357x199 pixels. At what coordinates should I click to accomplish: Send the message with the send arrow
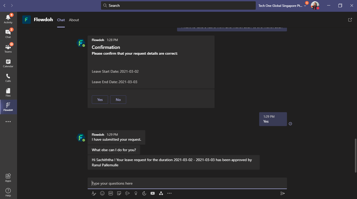(283, 193)
